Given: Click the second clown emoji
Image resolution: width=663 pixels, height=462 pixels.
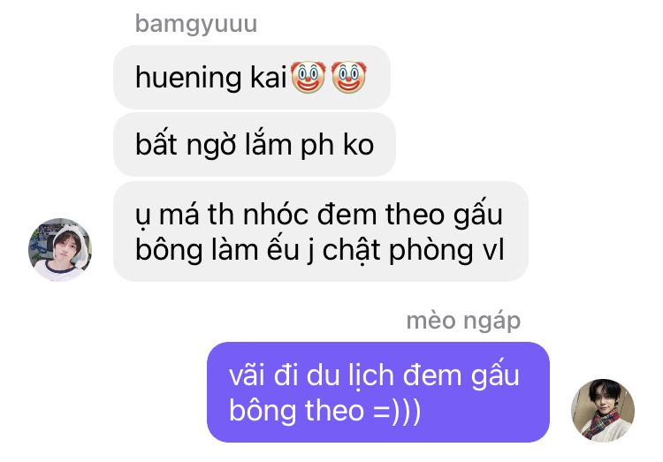Looking at the screenshot, I should coord(349,78).
